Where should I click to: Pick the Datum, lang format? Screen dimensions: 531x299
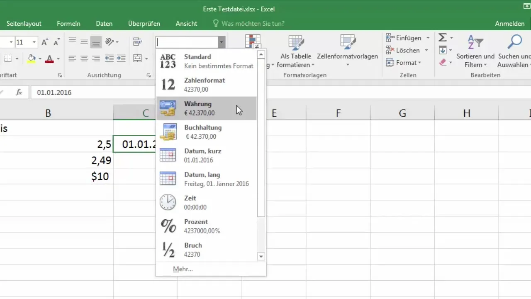pyautogui.click(x=207, y=179)
